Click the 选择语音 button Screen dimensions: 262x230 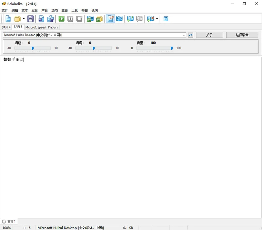pyautogui.click(x=242, y=35)
